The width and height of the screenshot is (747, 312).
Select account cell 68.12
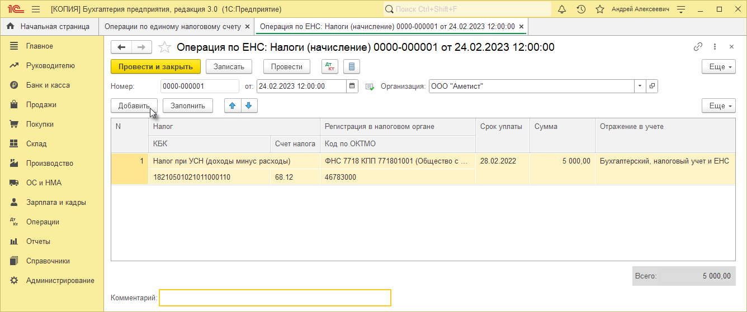tap(295, 177)
